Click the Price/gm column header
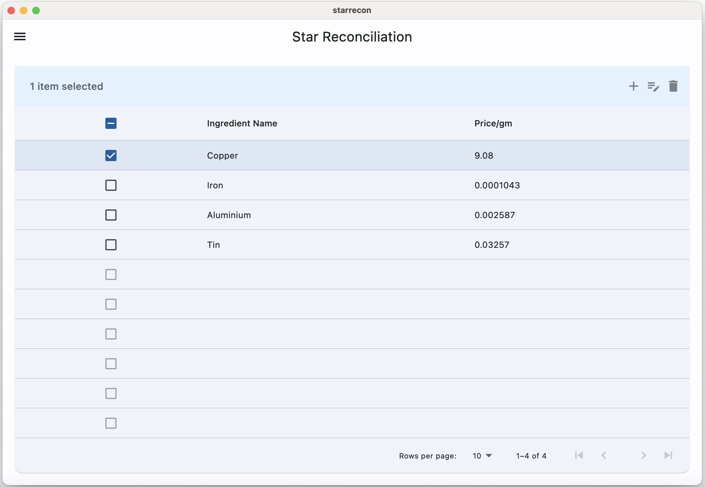 click(x=493, y=123)
